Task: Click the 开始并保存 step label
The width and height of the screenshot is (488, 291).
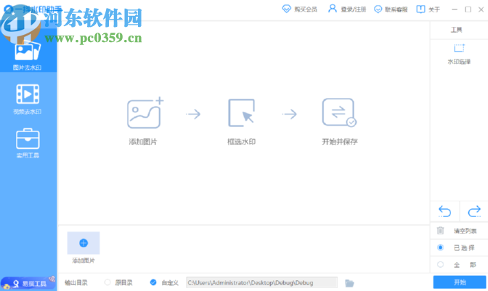Action: pyautogui.click(x=340, y=142)
